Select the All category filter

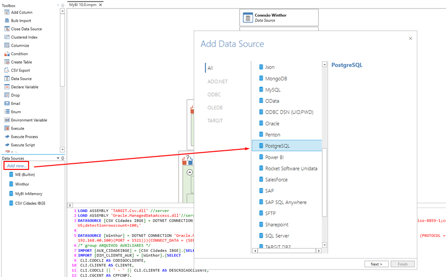click(210, 68)
